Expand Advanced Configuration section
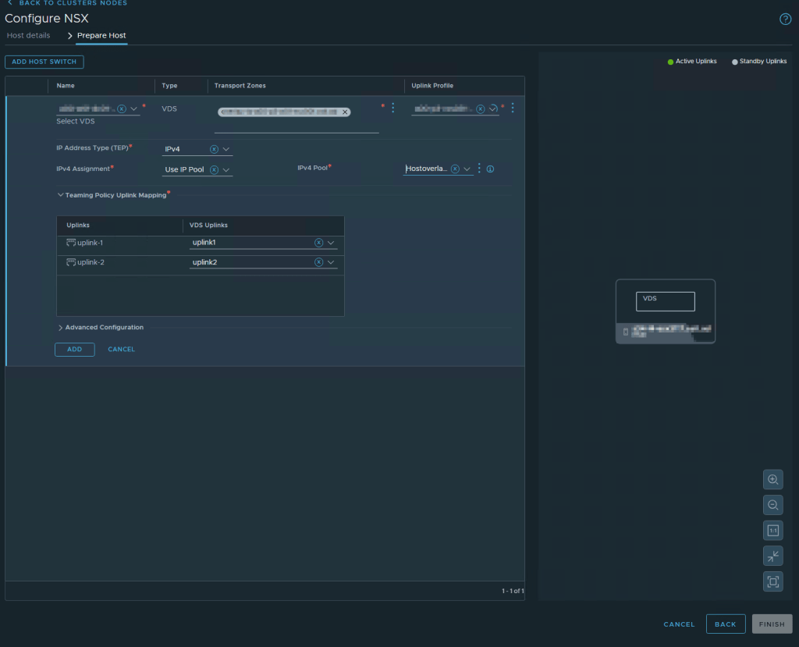The height and width of the screenshot is (647, 799). [x=101, y=328]
